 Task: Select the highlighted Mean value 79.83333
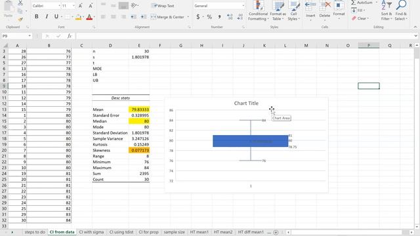click(139, 109)
